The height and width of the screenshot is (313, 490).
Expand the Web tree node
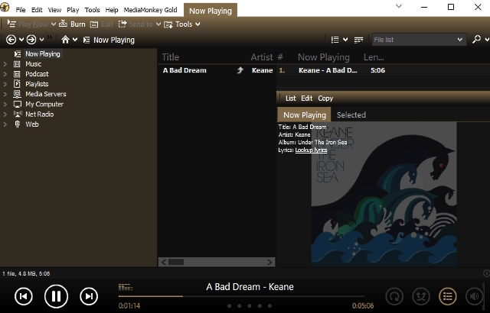(5, 124)
